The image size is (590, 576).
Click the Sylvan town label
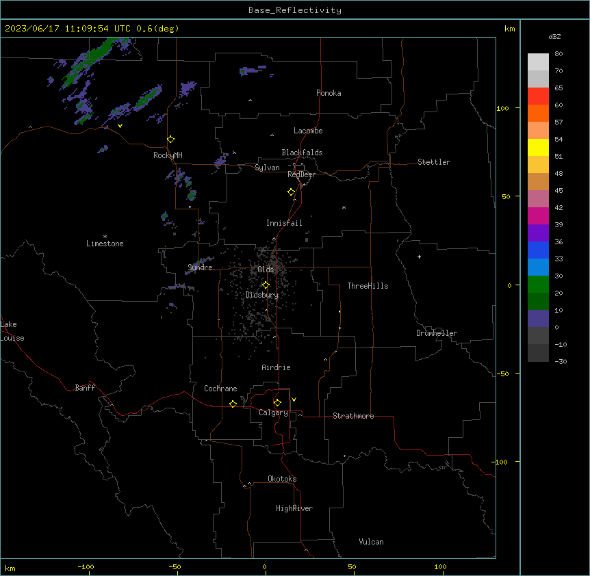(267, 168)
